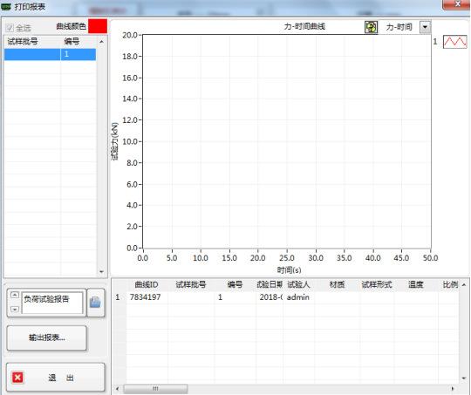
Task: Select sample row numbered 1 in list
Action: point(51,54)
